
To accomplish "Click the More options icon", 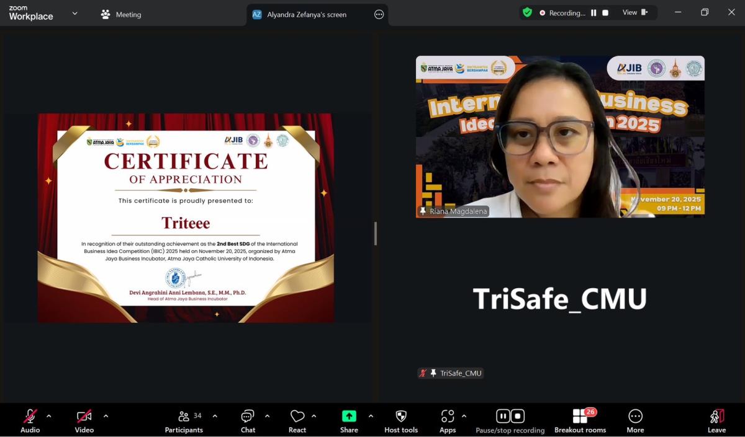I will pyautogui.click(x=635, y=420).
